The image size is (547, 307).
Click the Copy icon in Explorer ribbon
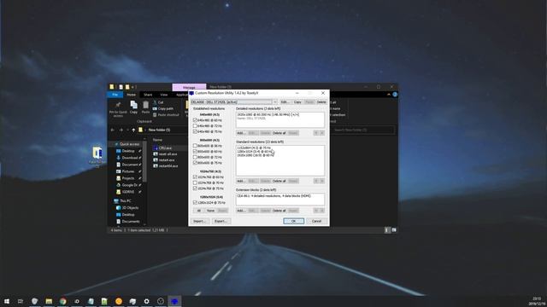pyautogui.click(x=133, y=105)
